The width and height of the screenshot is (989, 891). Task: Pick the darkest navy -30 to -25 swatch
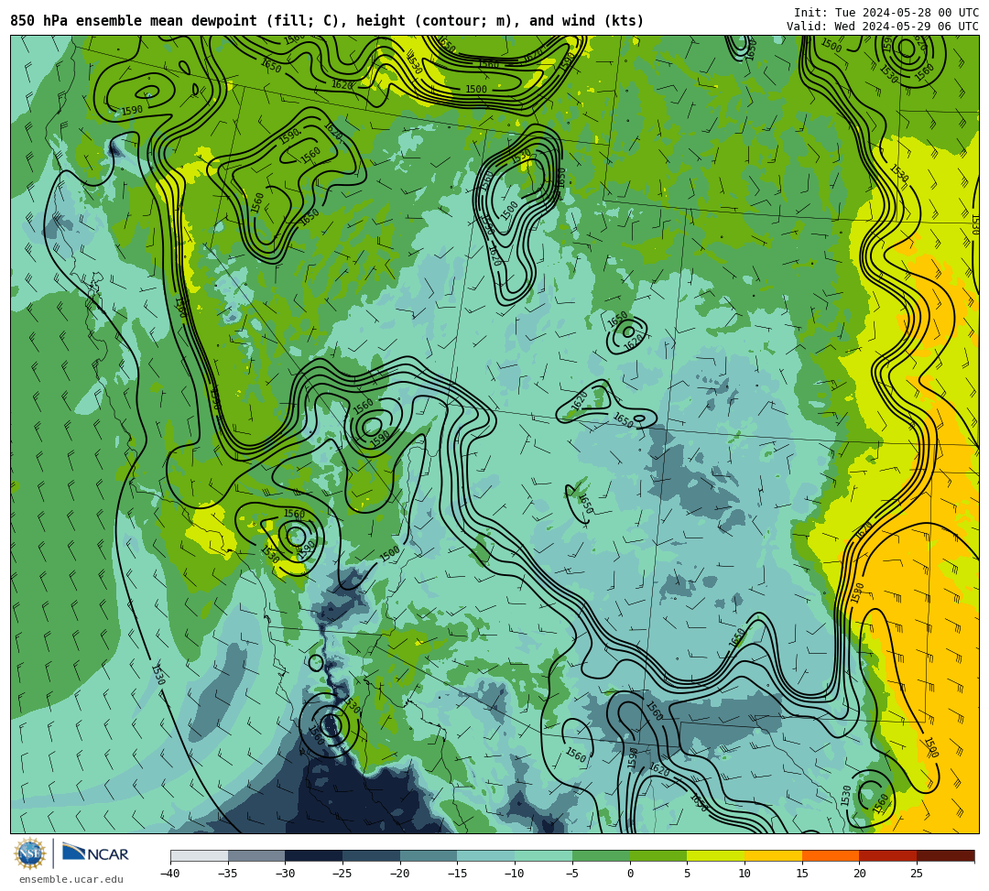click(313, 855)
